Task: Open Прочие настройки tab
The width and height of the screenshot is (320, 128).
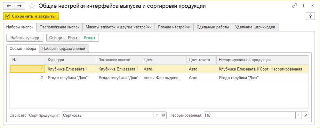Action: coord(174,27)
